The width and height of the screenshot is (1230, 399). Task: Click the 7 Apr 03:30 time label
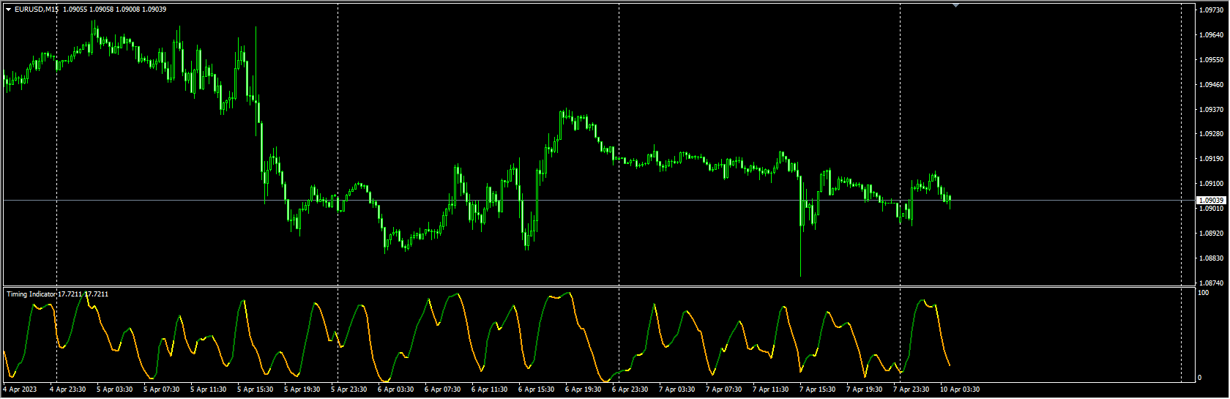coord(677,389)
